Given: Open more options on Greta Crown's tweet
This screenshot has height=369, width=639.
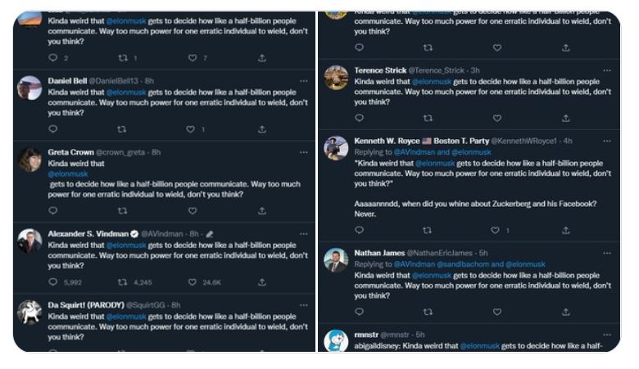Looking at the screenshot, I should point(303,152).
